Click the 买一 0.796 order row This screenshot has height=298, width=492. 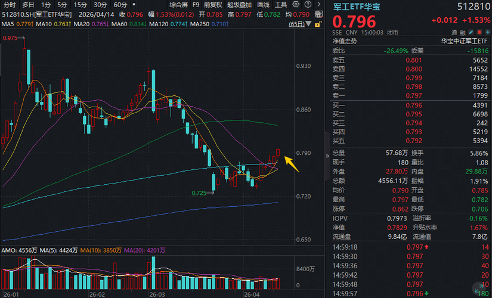[410, 105]
